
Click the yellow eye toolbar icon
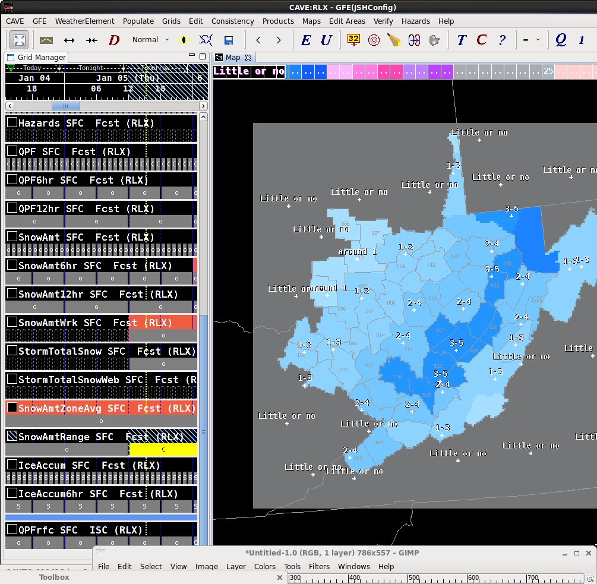pos(184,40)
